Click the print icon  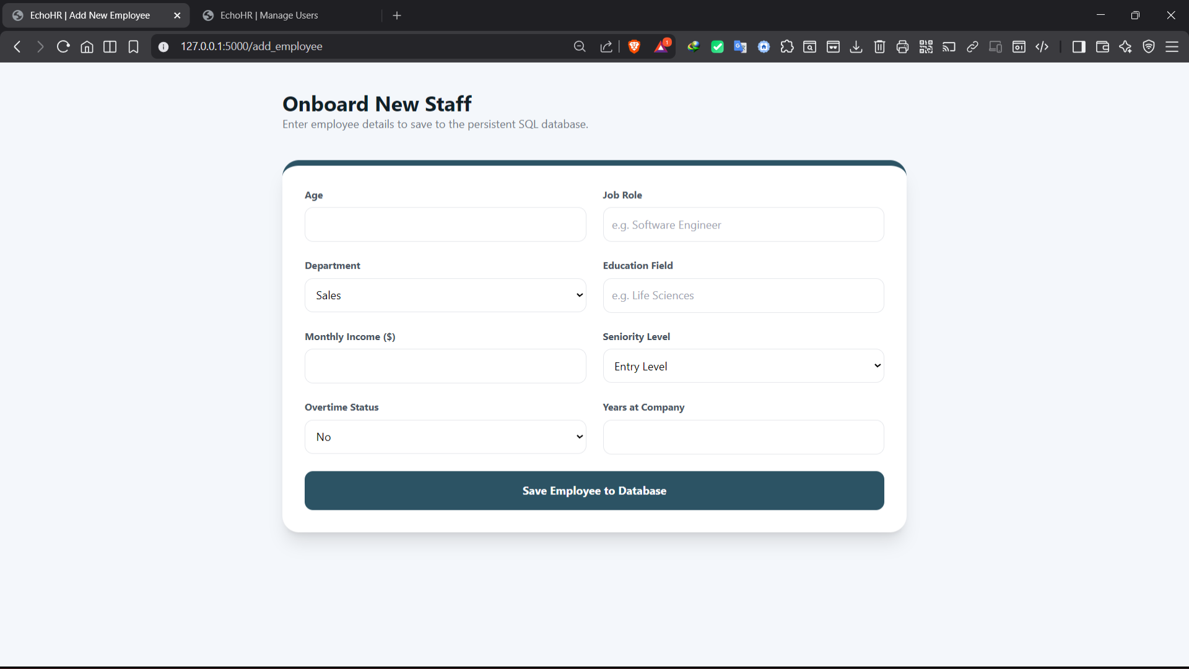coord(902,46)
